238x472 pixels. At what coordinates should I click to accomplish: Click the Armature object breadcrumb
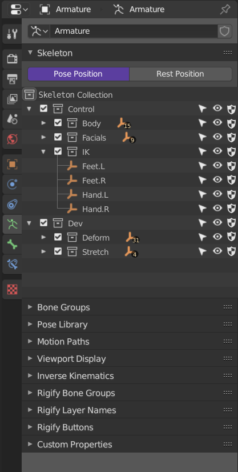65,9
